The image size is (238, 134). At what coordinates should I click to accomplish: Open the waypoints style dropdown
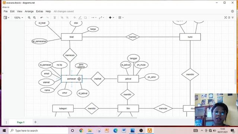pyautogui.click(x=102, y=17)
